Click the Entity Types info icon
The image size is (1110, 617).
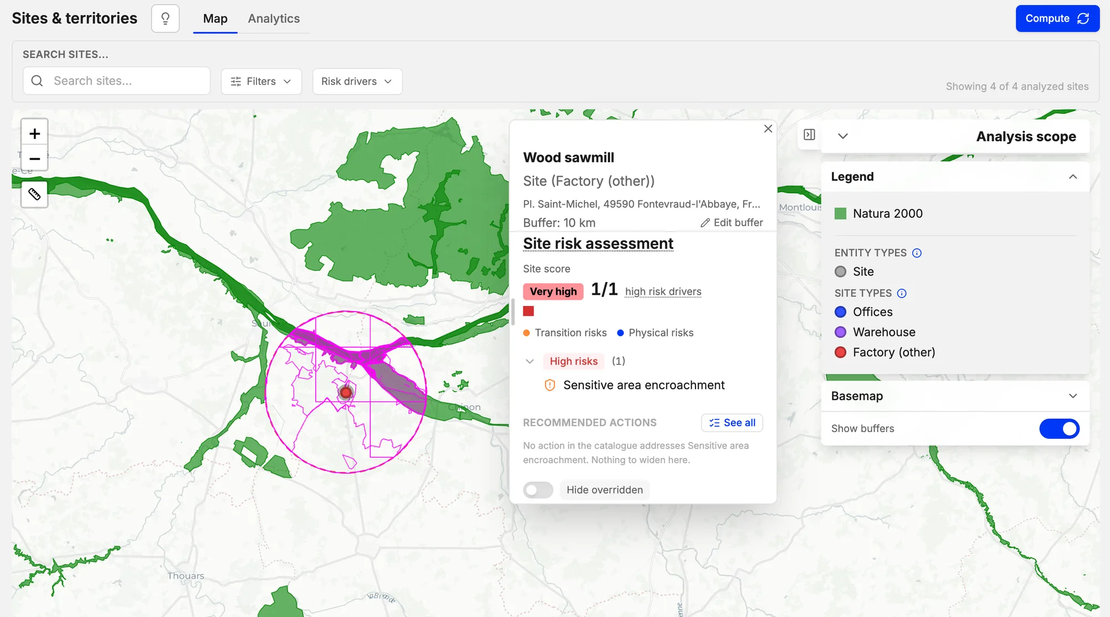click(917, 253)
